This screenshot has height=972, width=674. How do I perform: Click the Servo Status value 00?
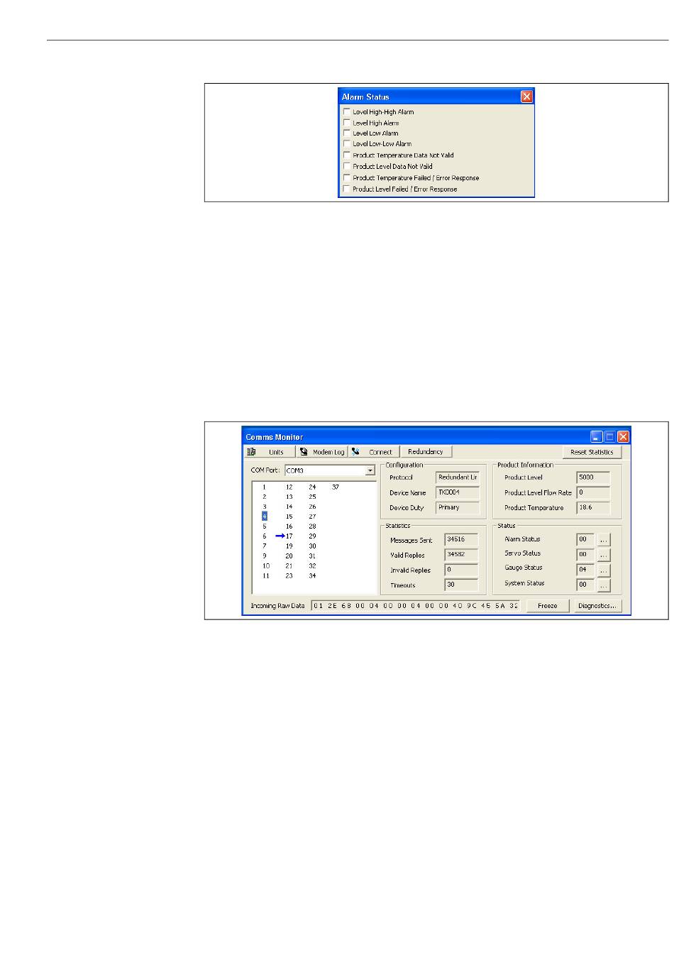tap(585, 555)
